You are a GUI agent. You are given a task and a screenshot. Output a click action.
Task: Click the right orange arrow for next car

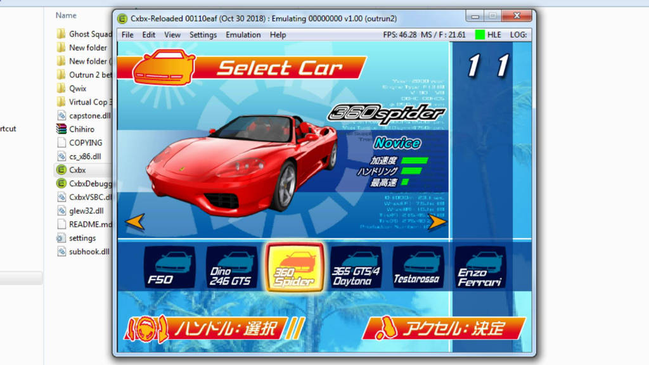point(437,222)
